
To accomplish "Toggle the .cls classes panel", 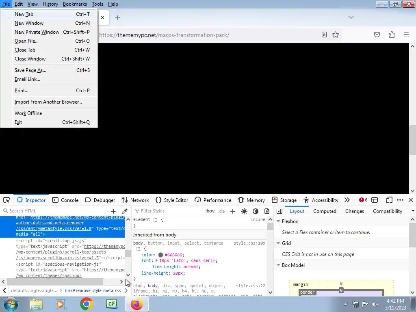I will coord(221,211).
